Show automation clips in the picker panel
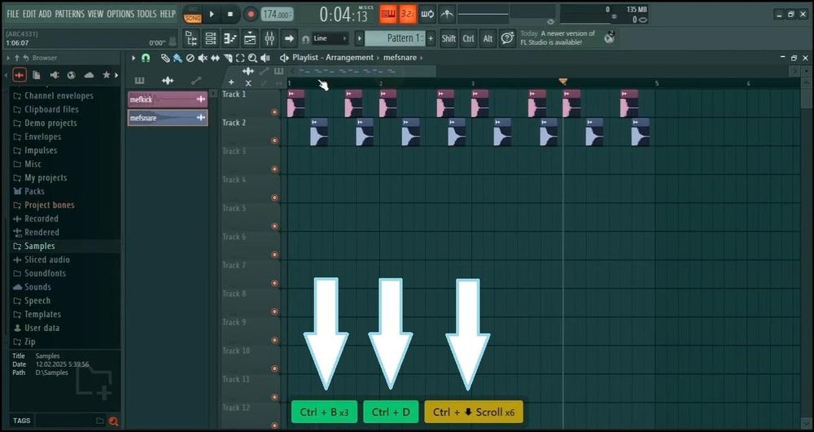The width and height of the screenshot is (814, 432). click(x=195, y=81)
